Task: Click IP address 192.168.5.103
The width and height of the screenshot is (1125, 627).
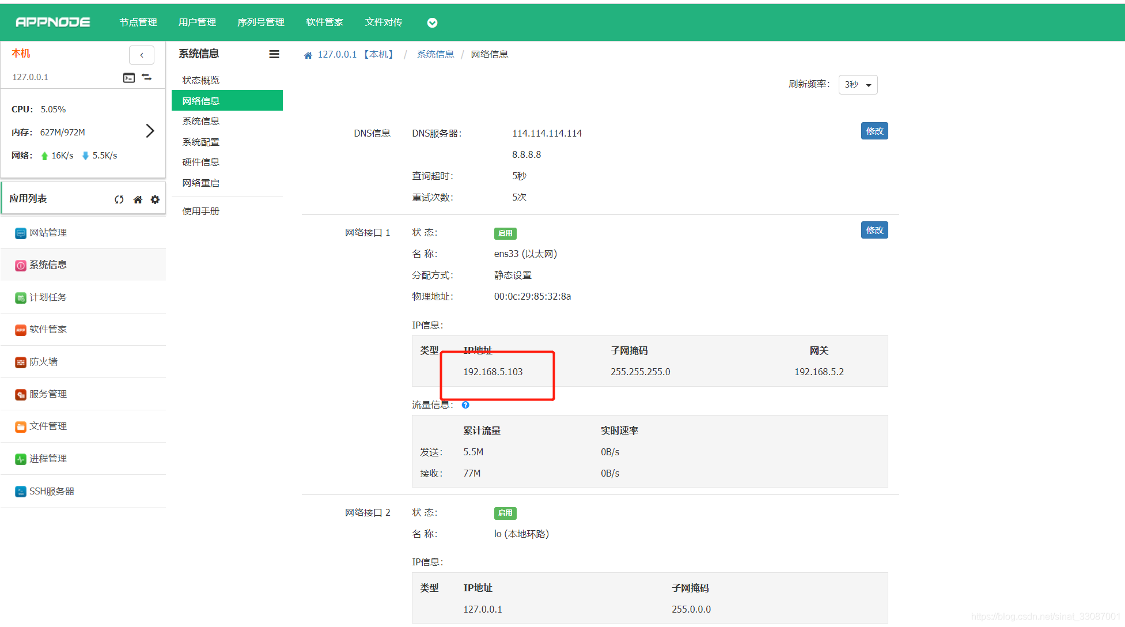Action: [493, 372]
